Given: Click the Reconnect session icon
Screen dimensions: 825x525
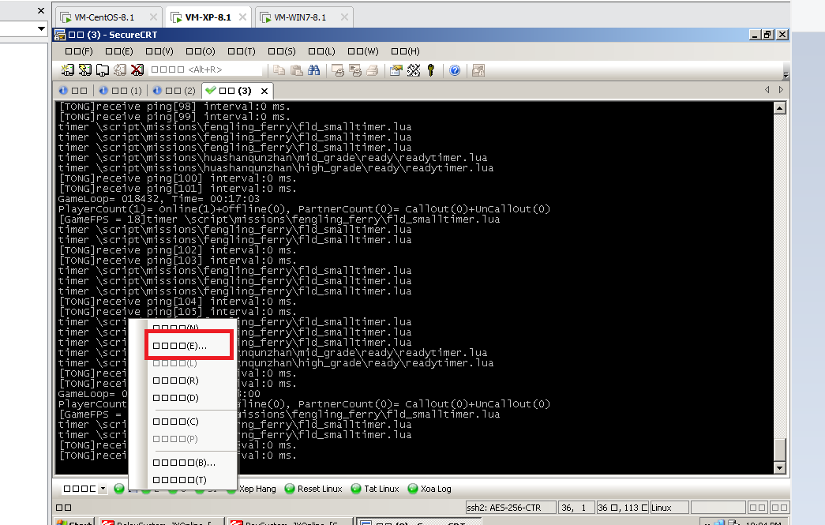Looking at the screenshot, I should click(121, 70).
